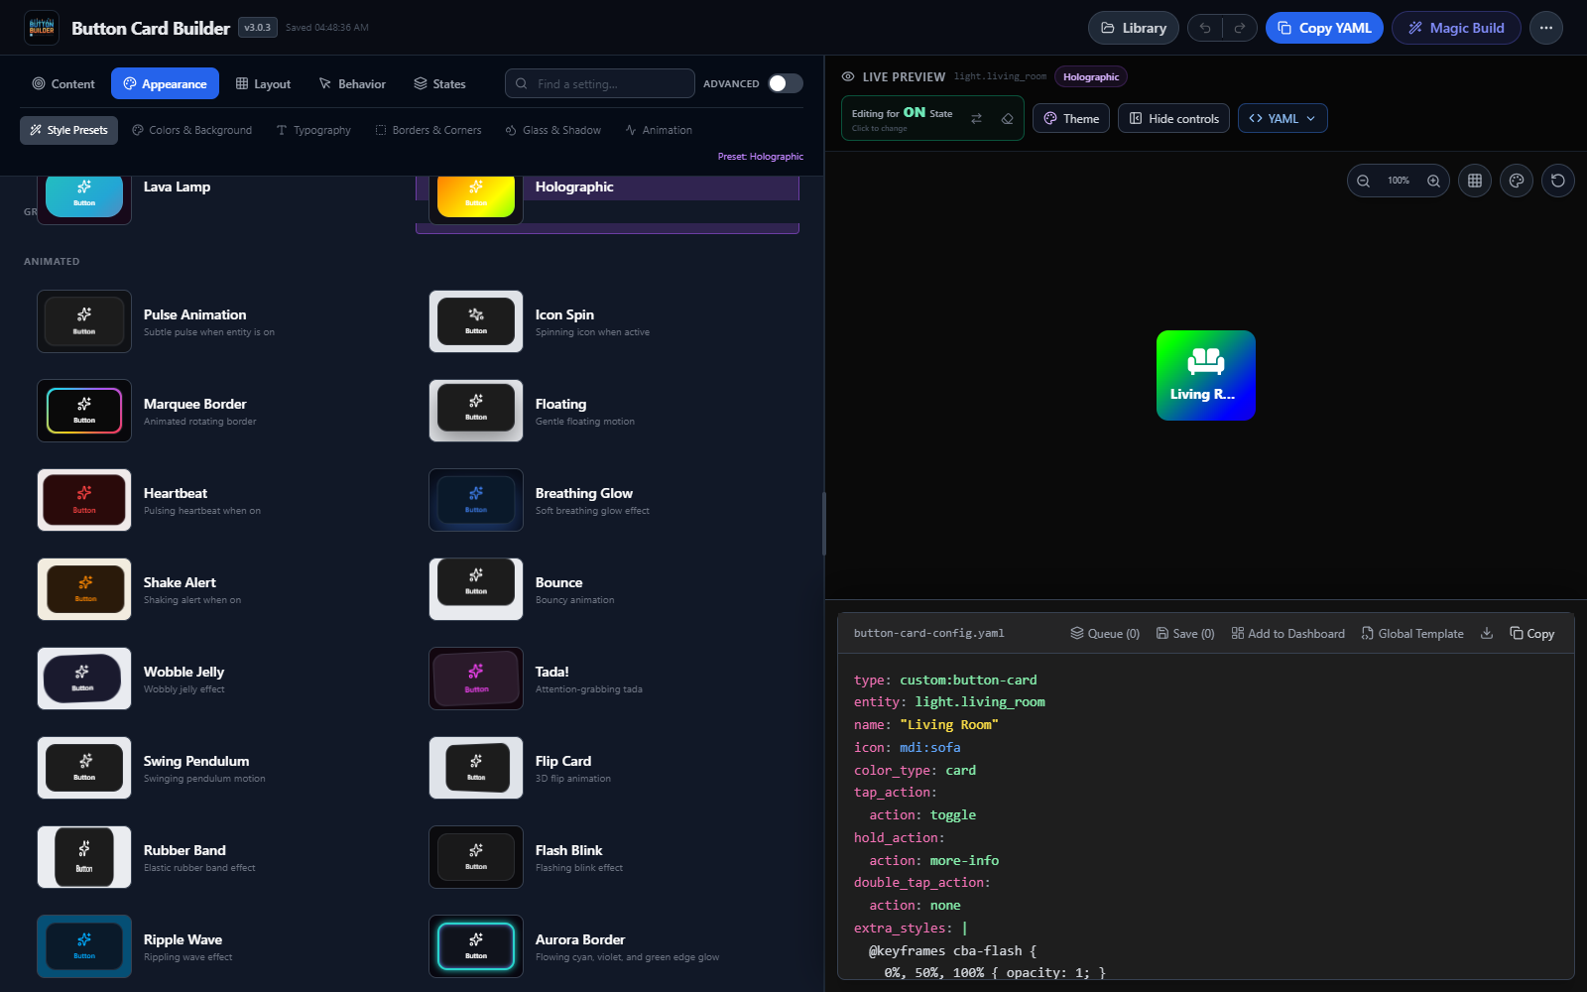Apply the Floating preset

[x=607, y=411]
